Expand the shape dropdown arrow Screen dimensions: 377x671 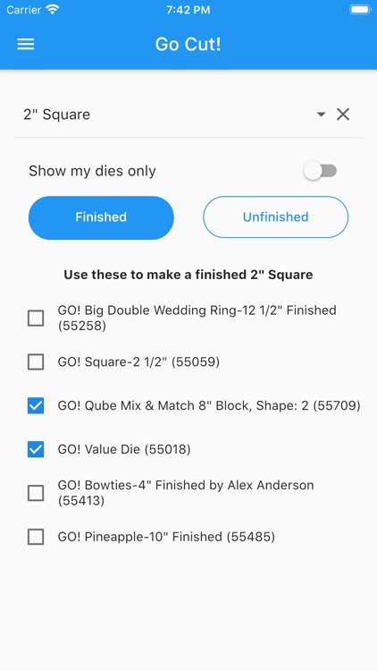coord(321,115)
